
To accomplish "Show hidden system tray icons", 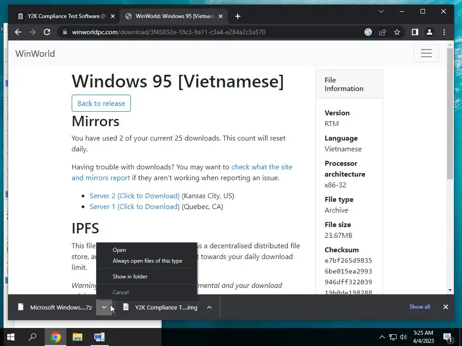I will click(382, 337).
